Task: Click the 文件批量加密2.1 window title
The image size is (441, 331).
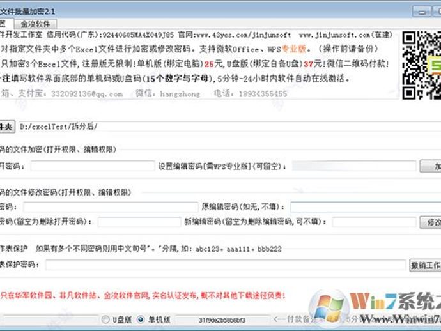Action: coord(27,12)
